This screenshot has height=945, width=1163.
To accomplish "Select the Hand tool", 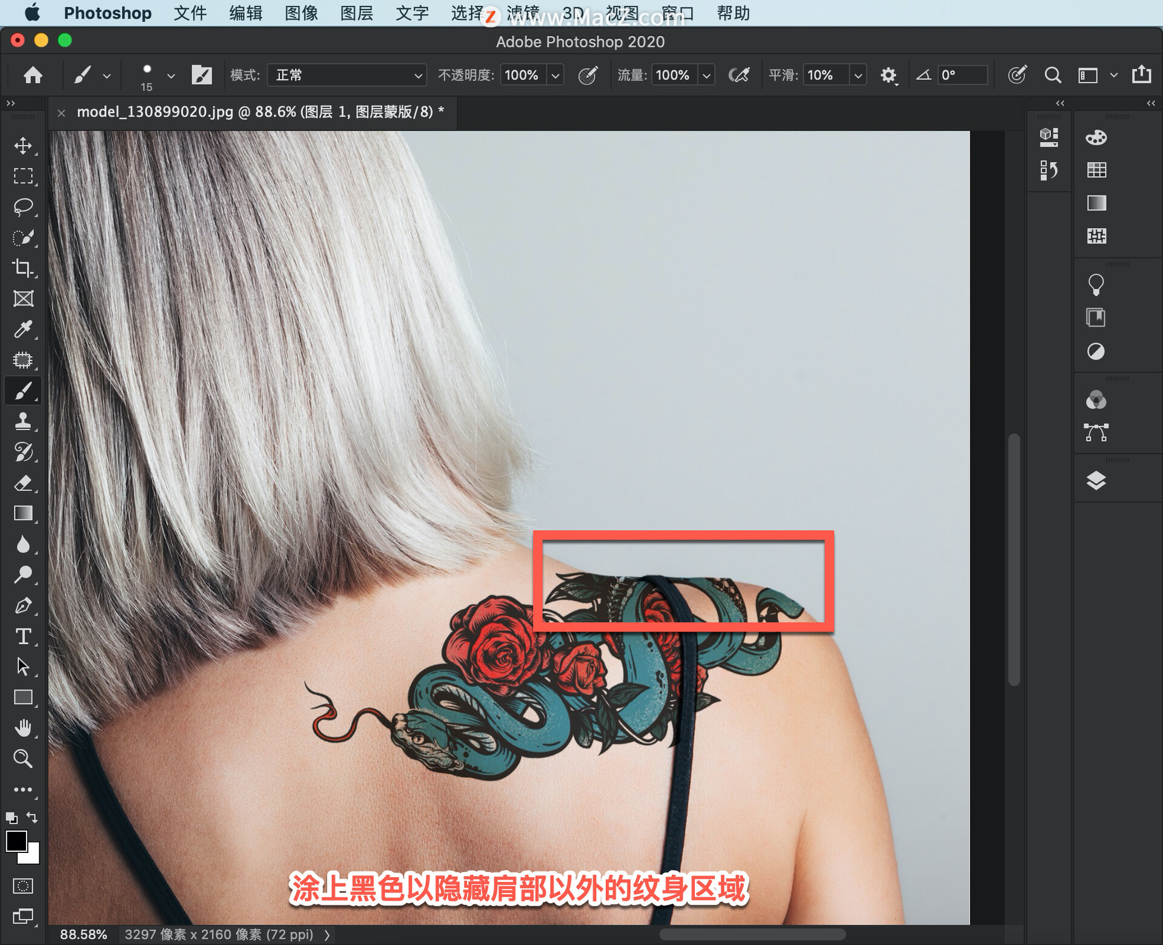I will tap(23, 728).
